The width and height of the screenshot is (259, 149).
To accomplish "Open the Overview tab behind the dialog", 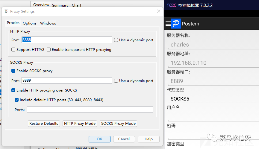I will coord(41,4).
